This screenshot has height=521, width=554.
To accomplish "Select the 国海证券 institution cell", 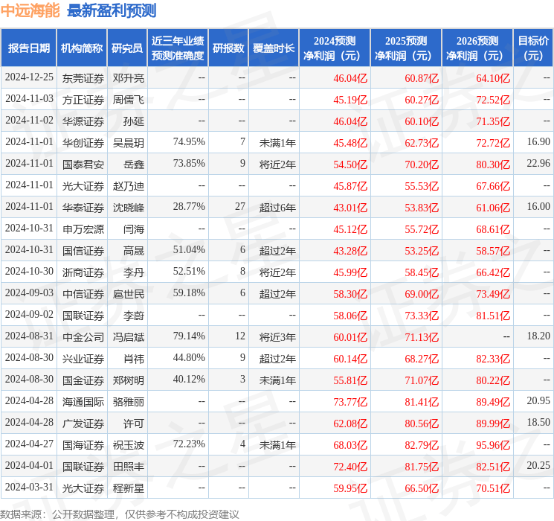I will [83, 445].
